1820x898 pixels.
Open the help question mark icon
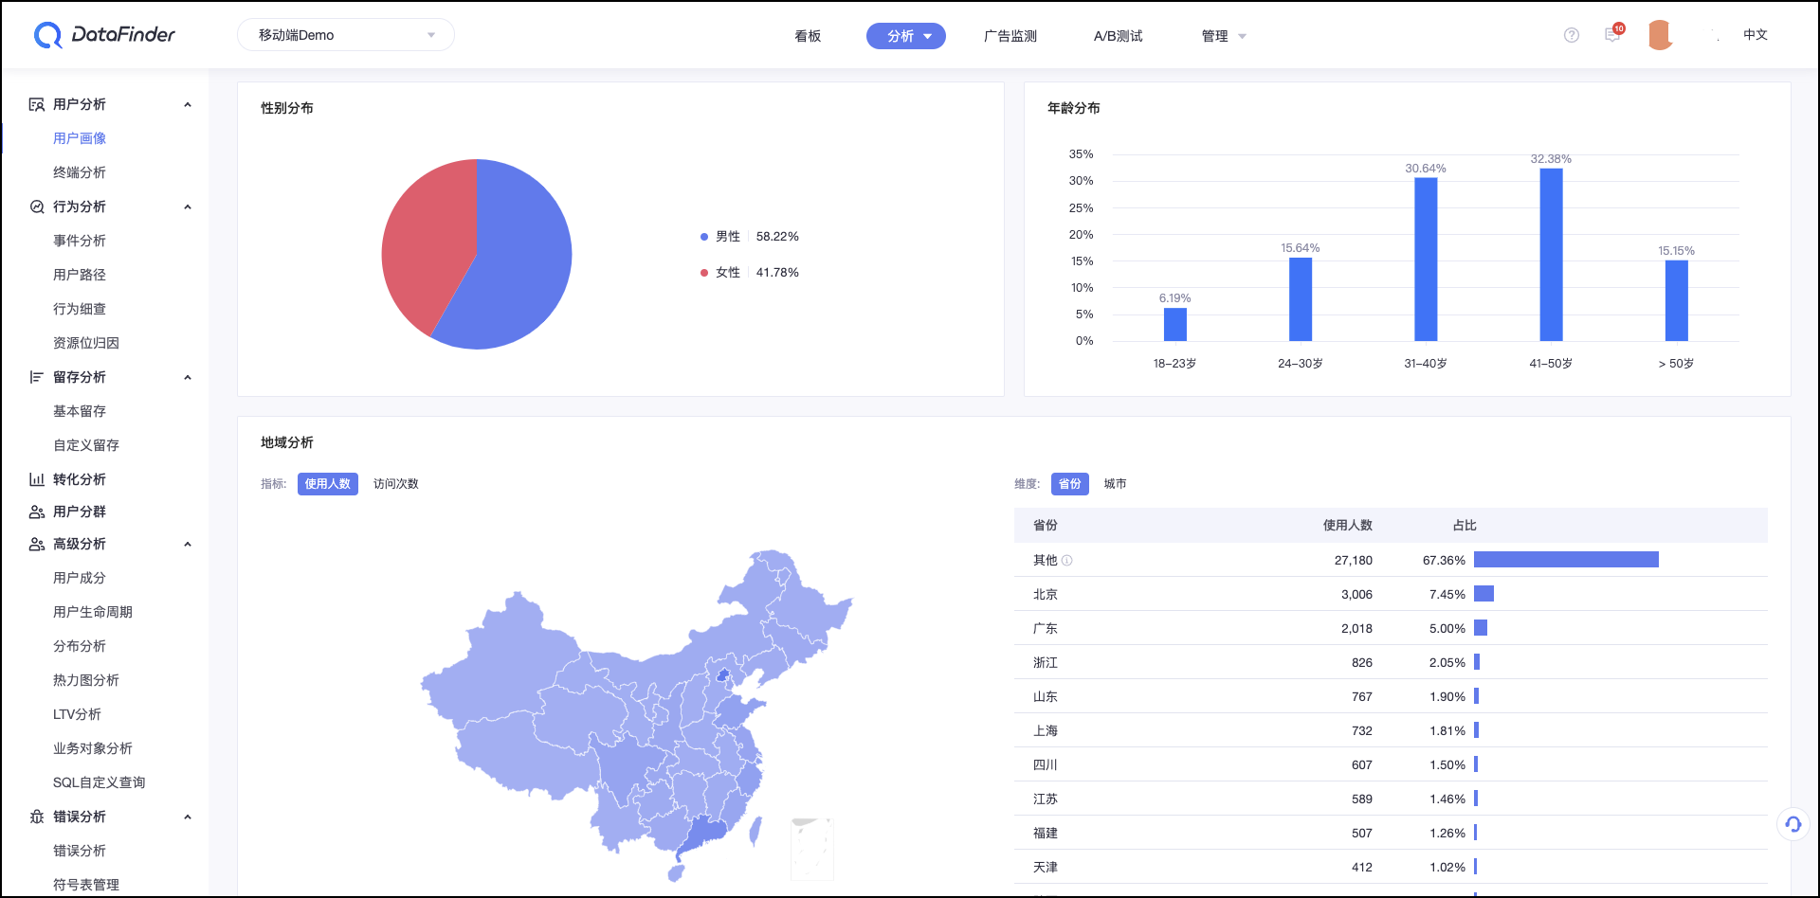tap(1572, 35)
